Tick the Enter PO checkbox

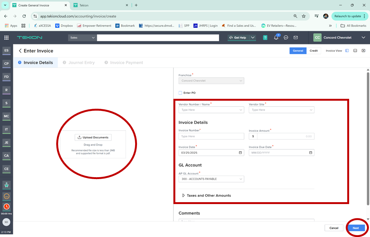pyautogui.click(x=180, y=93)
